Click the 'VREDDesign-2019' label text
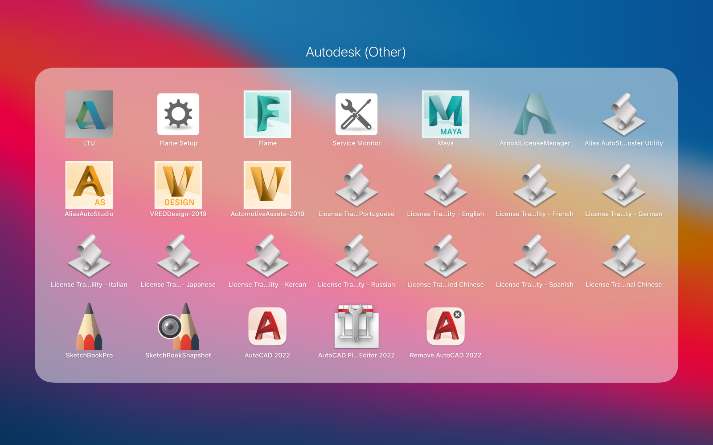The height and width of the screenshot is (445, 713). tap(178, 214)
